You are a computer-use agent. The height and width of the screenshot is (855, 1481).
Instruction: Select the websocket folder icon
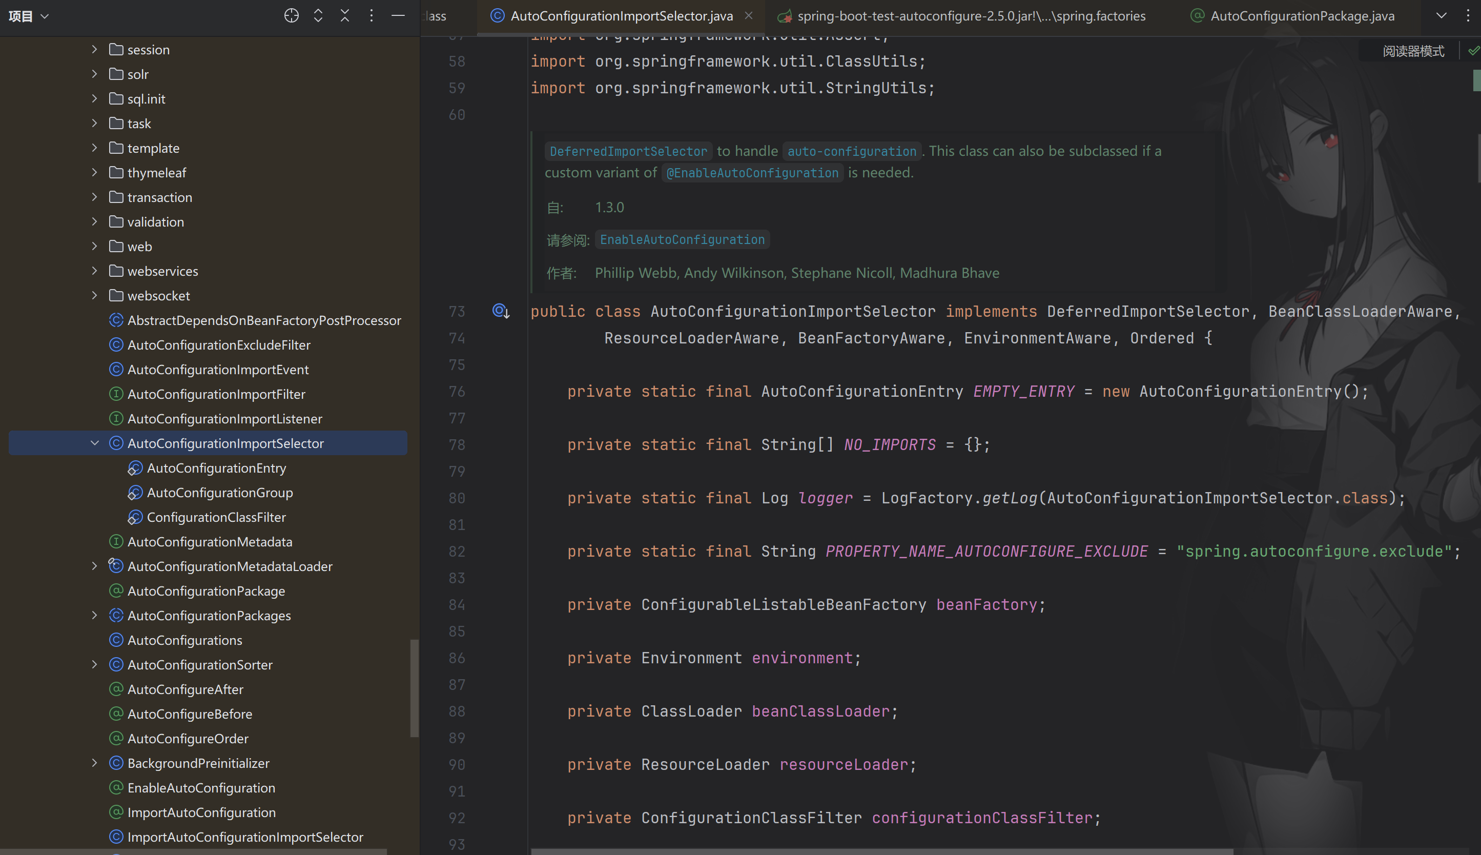tap(116, 295)
